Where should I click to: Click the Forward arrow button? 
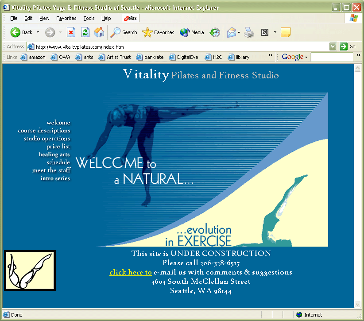(50, 32)
